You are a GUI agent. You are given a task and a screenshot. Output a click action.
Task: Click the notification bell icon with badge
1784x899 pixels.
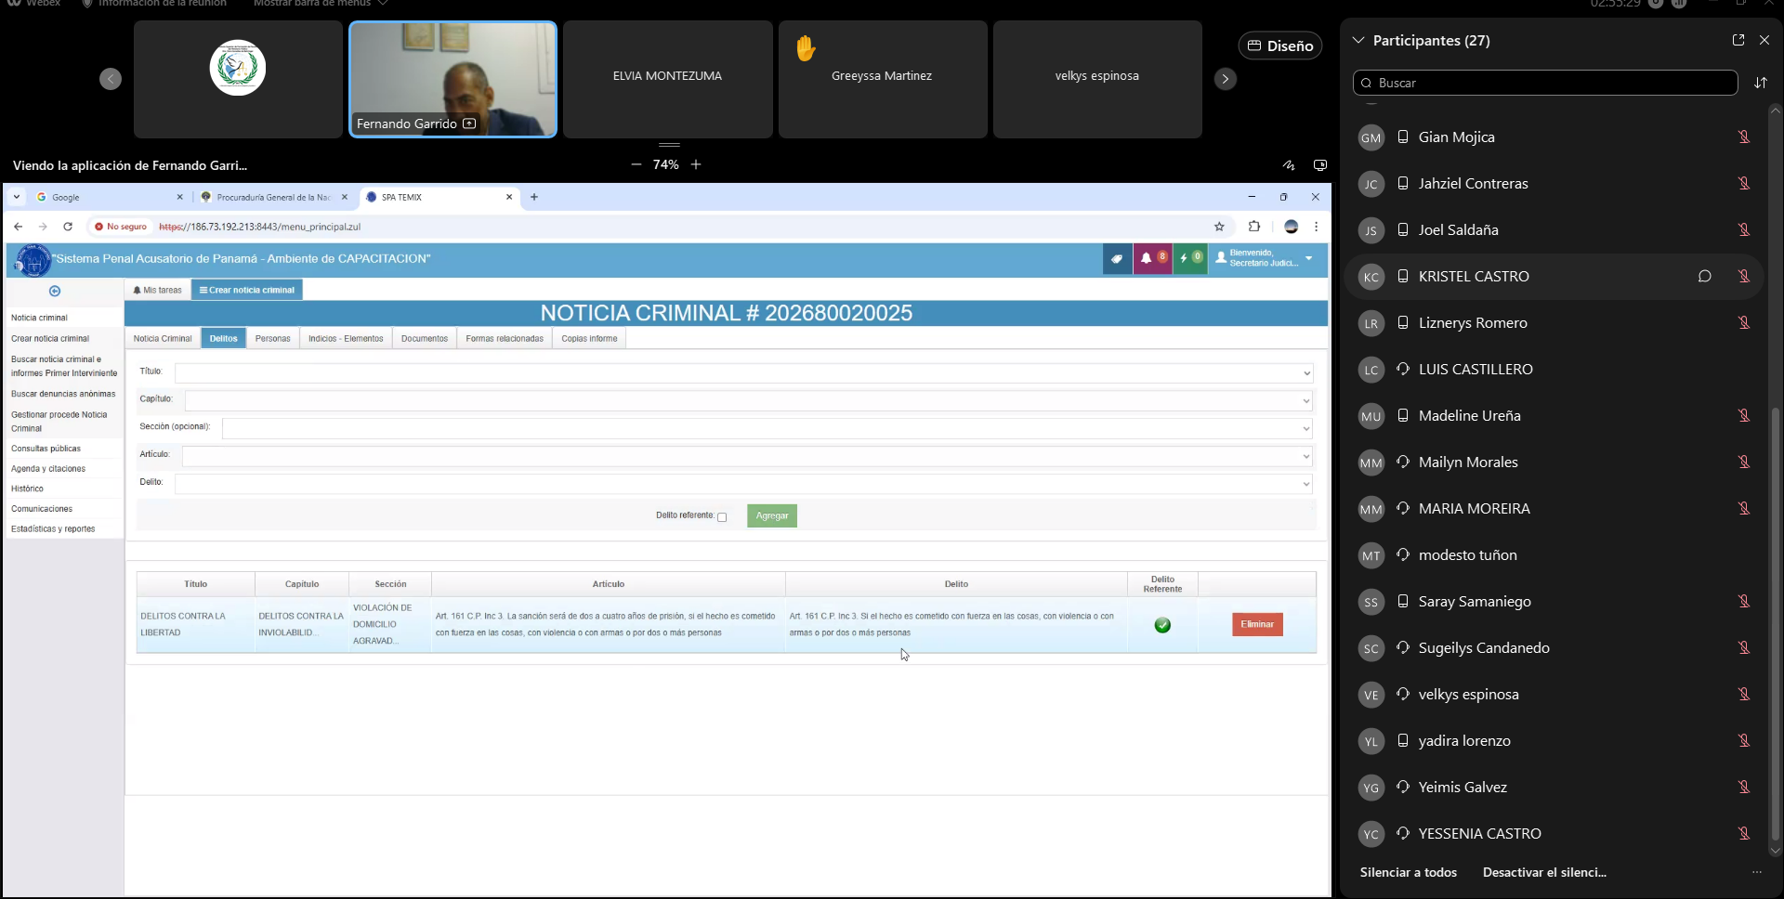tap(1151, 258)
